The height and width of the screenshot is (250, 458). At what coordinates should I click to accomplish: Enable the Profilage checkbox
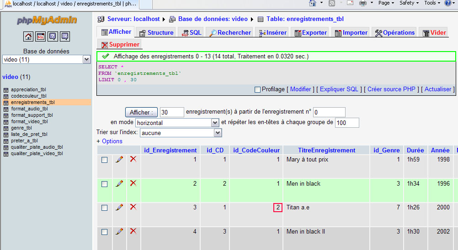[257, 89]
